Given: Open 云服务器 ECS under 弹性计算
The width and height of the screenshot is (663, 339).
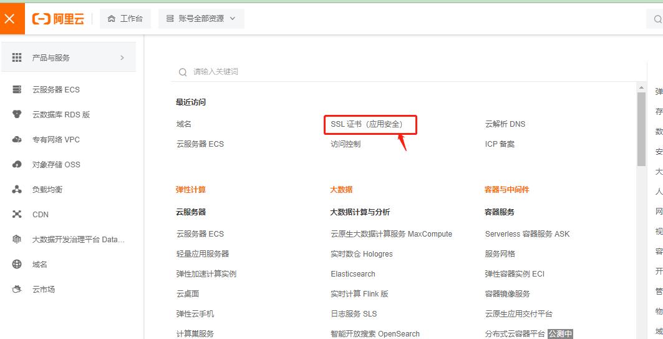Looking at the screenshot, I should (x=200, y=233).
